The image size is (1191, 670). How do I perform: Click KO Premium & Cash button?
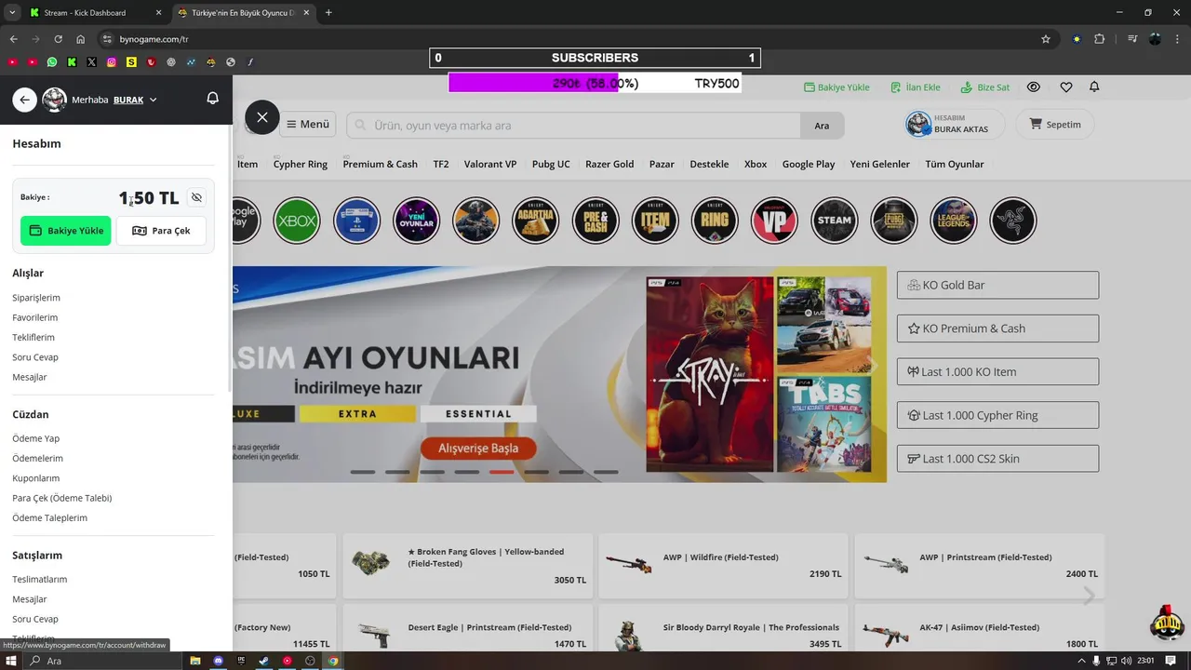tap(997, 328)
